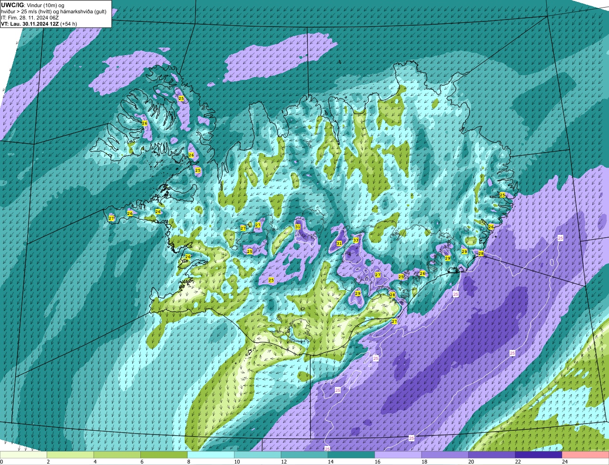Click the valid time "VT: Lau. 30.11.2024 12Z" line
The image size is (609, 465).
click(30, 24)
